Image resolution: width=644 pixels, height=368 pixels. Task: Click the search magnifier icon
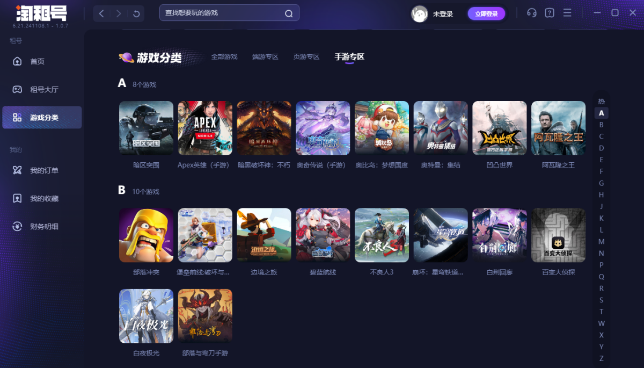point(289,13)
